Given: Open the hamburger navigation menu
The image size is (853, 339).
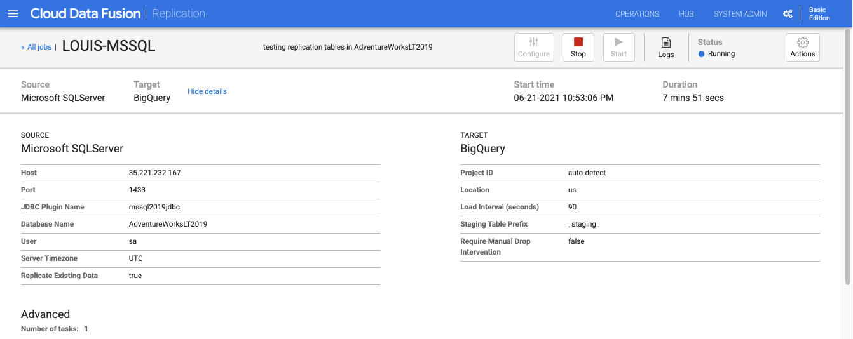Looking at the screenshot, I should (x=13, y=13).
